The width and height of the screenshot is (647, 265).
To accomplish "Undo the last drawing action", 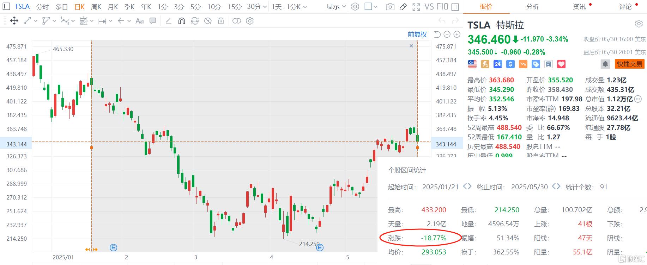I will (x=442, y=21).
